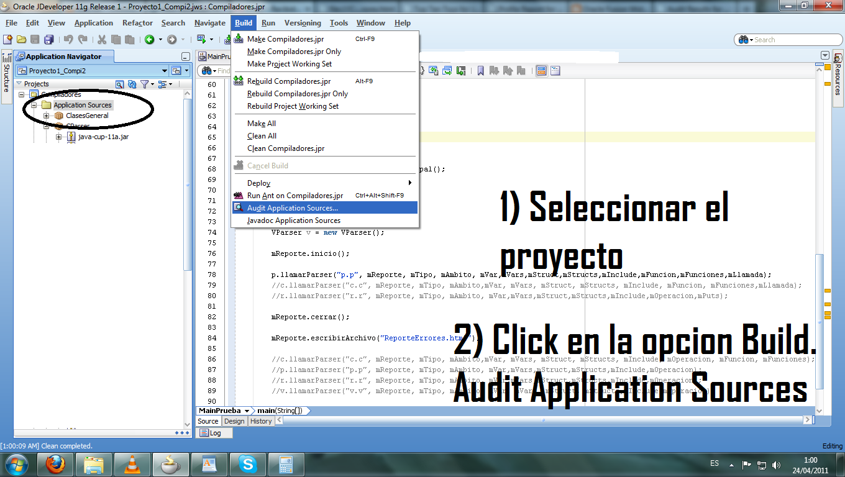Viewport: 845px width, 477px height.
Task: Click the Cut icon in the main toolbar
Action: pos(101,39)
